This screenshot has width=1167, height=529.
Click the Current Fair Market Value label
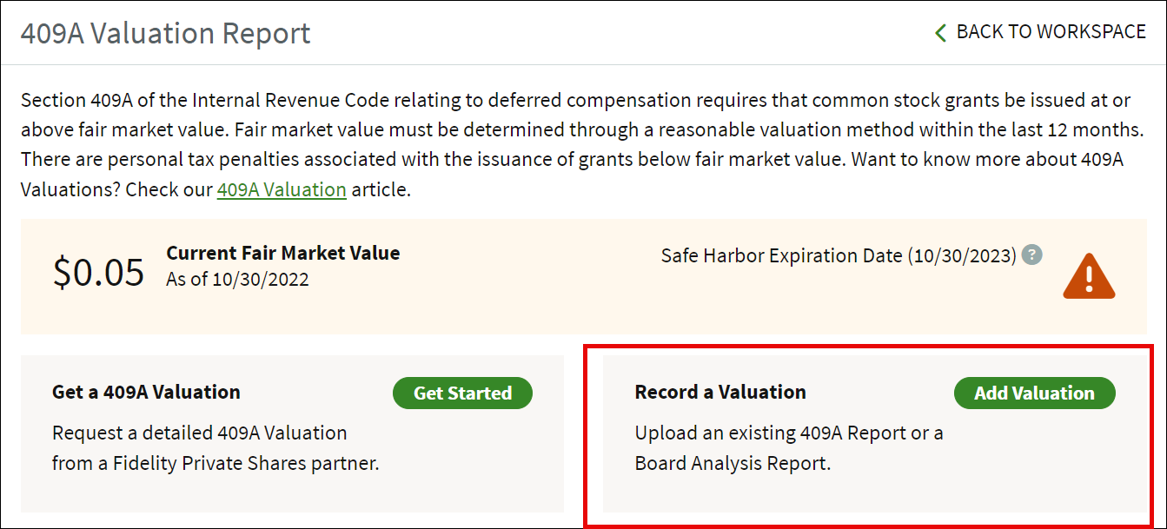pos(283,254)
